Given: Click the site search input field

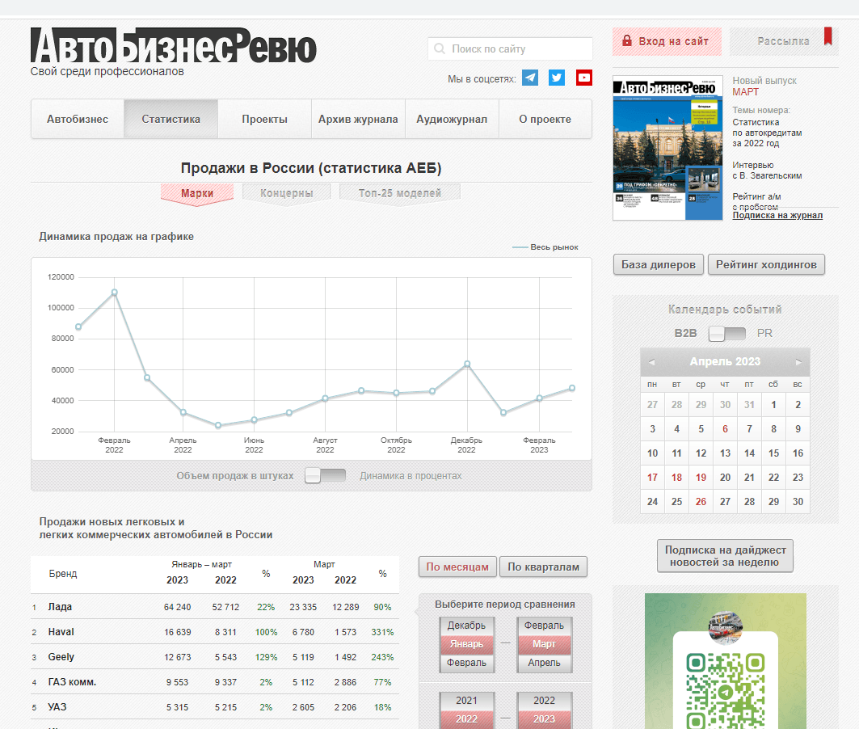Looking at the screenshot, I should (510, 48).
